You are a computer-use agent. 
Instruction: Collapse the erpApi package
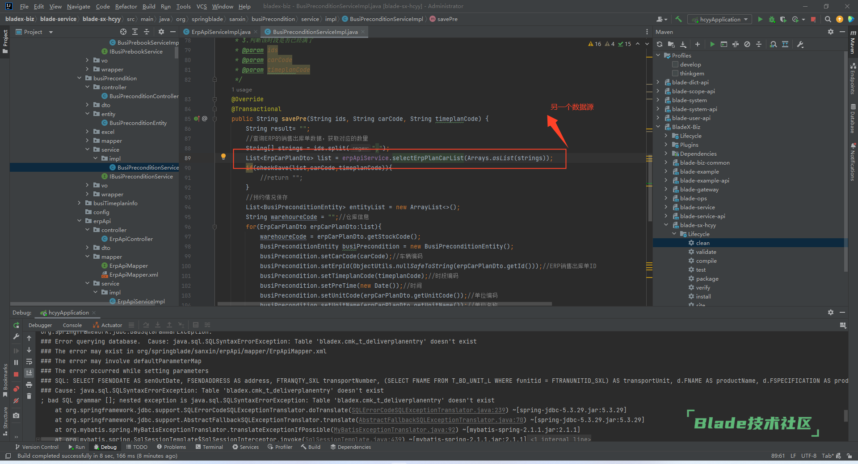coord(80,221)
